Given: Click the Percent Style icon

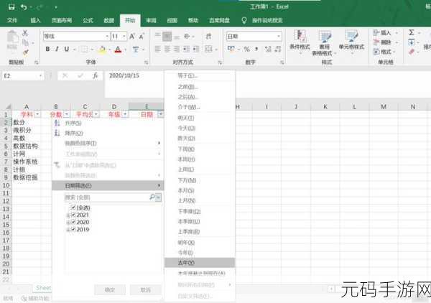Looking at the screenshot, I should (x=246, y=49).
